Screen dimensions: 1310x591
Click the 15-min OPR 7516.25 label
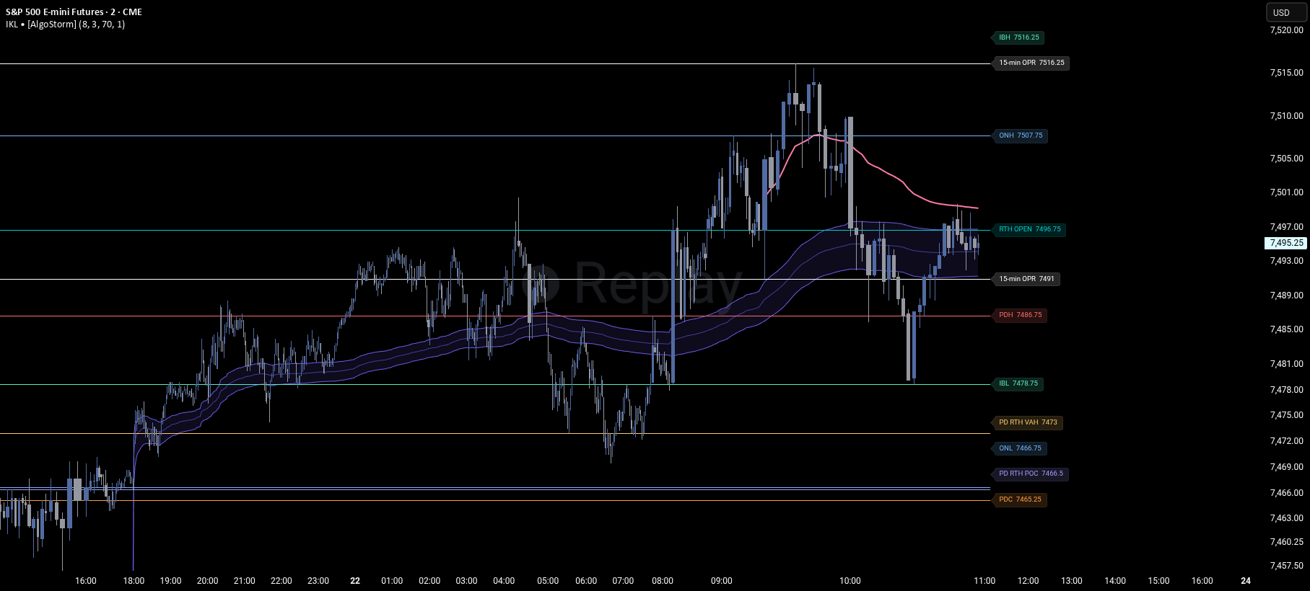1031,63
